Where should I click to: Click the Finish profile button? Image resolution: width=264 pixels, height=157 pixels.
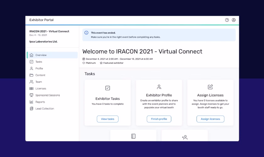(159, 119)
